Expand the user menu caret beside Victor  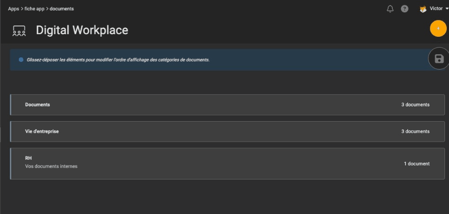(447, 9)
